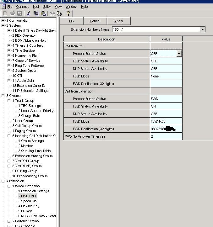
Task: Select 1.Extension Settings under Wired Extension
Action: (x=34, y=191)
